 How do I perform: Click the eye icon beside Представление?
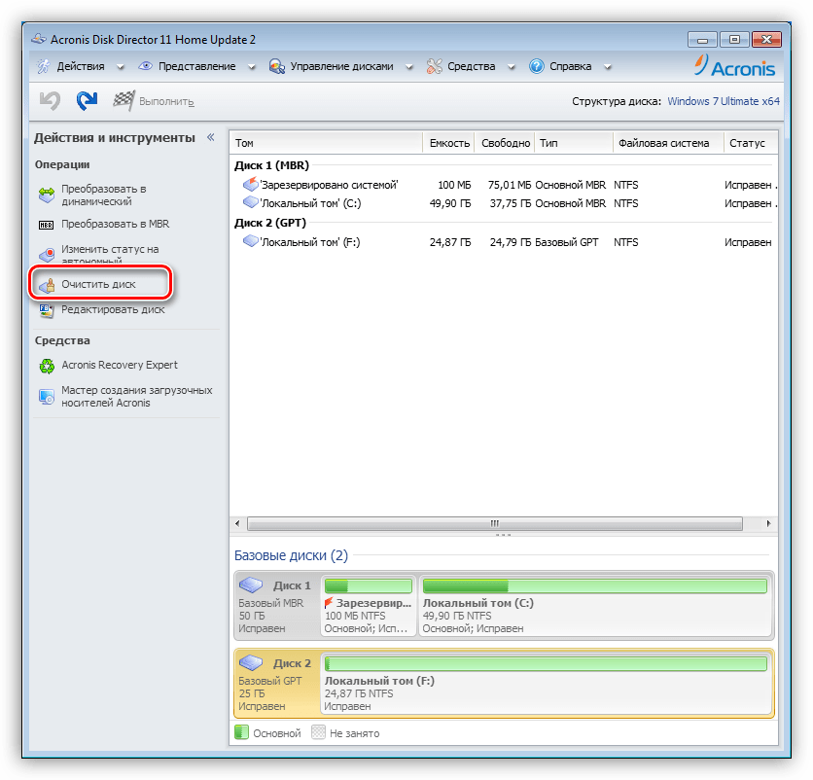coord(146,66)
